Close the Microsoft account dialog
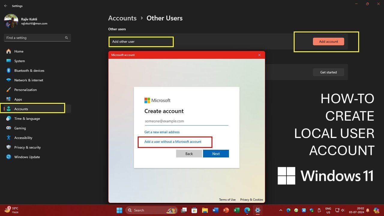 [x=259, y=55]
